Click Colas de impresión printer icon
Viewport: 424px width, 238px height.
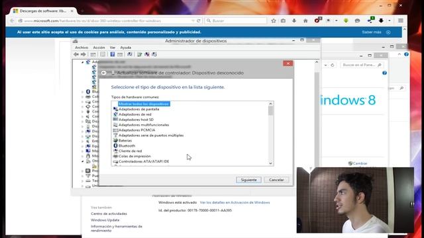[115, 156]
